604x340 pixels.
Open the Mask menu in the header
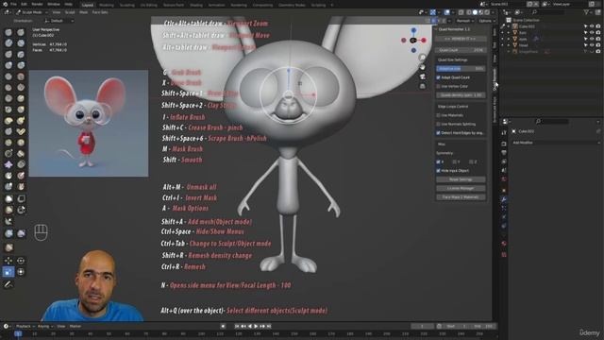pyautogui.click(x=83, y=12)
